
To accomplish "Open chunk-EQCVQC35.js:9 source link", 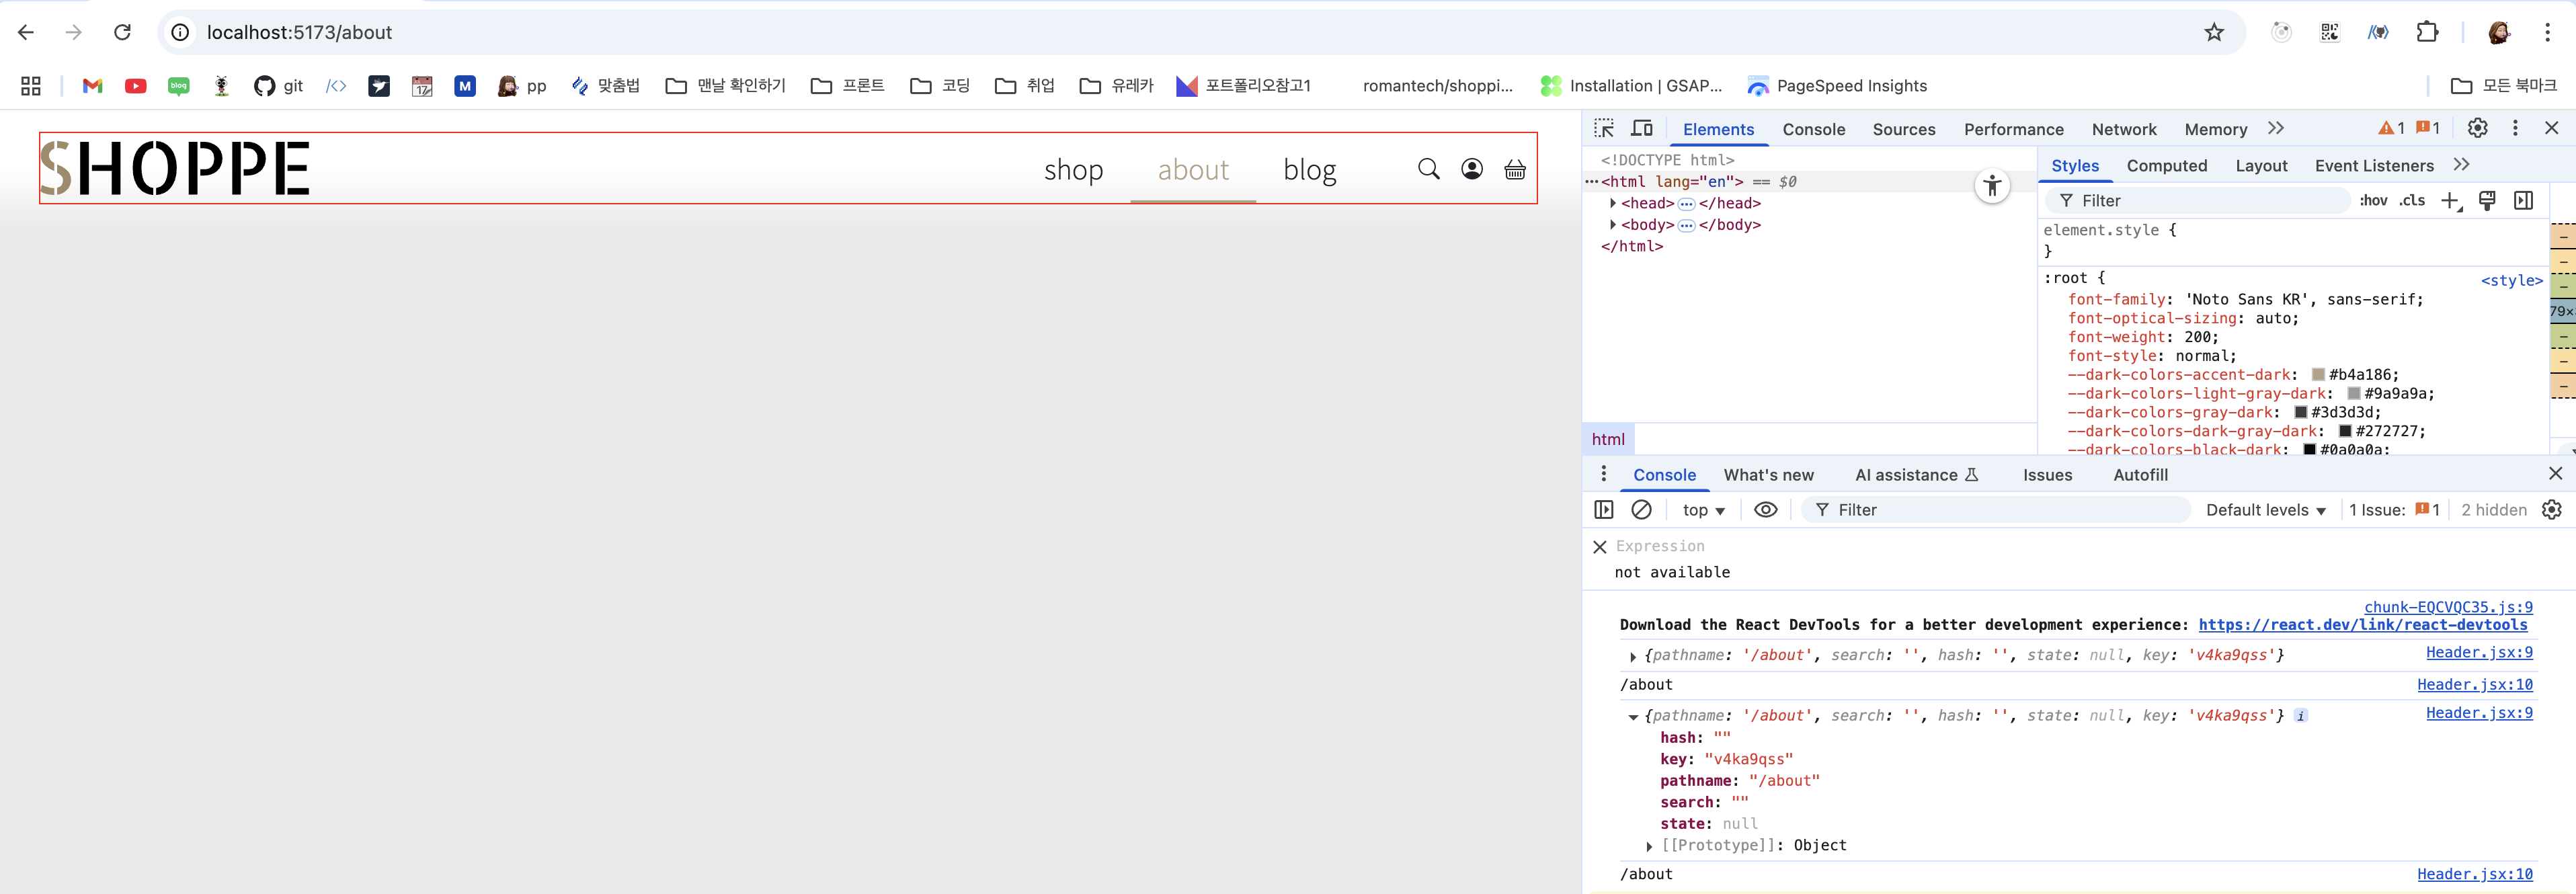I will [x=2448, y=607].
